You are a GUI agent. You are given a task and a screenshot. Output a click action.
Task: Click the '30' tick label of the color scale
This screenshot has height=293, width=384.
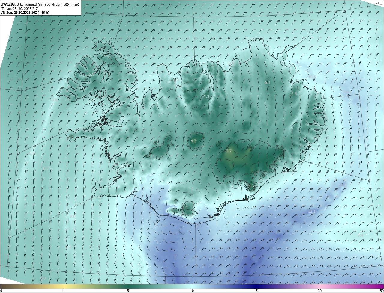pyautogui.click(x=320, y=291)
